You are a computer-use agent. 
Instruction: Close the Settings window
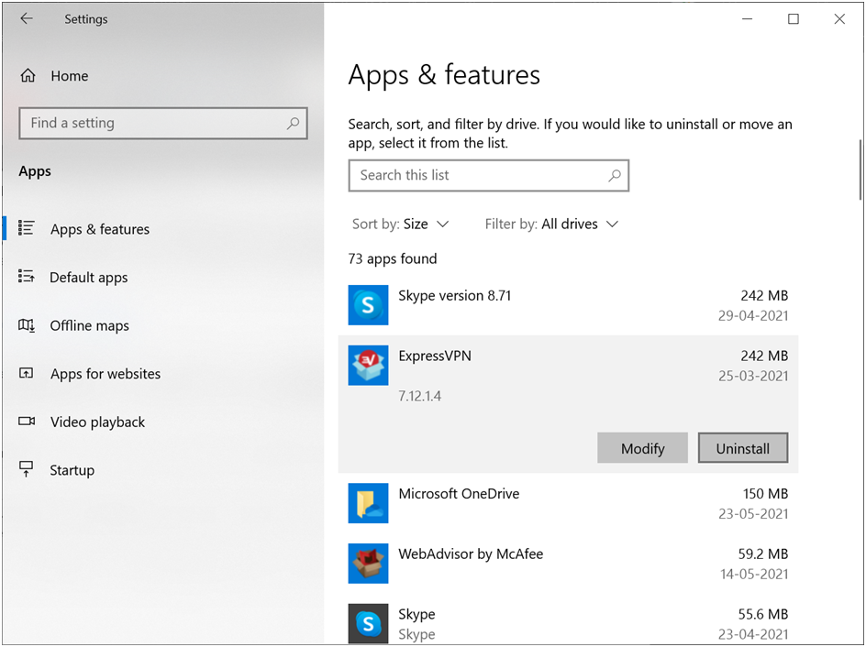coord(839,18)
